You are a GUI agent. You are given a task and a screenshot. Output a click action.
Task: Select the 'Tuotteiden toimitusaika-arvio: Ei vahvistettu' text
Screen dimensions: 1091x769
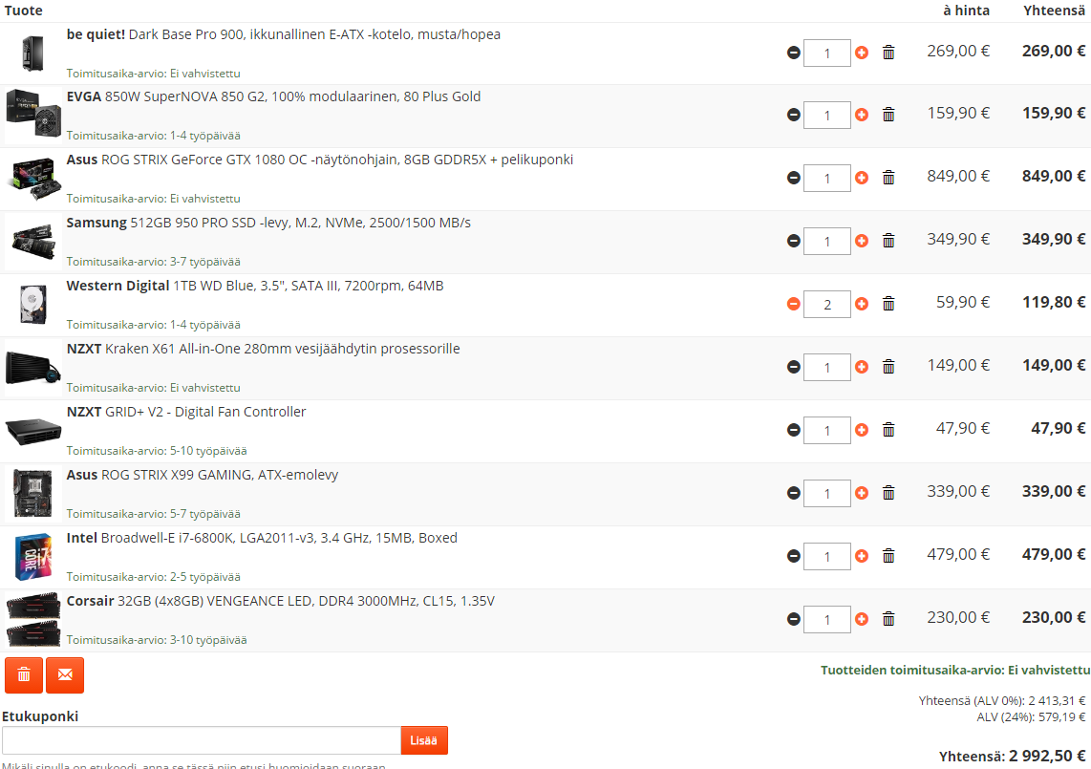955,671
